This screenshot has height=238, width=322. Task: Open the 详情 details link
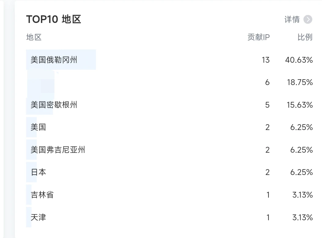click(292, 20)
